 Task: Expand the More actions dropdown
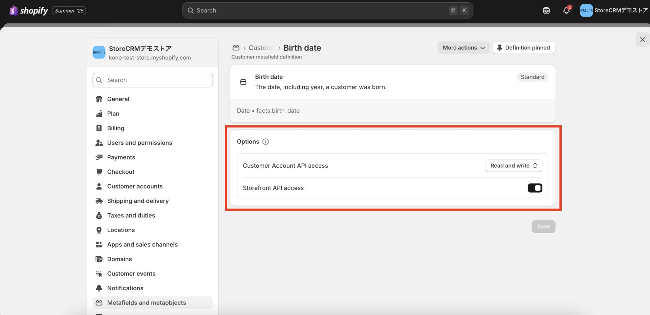point(463,48)
